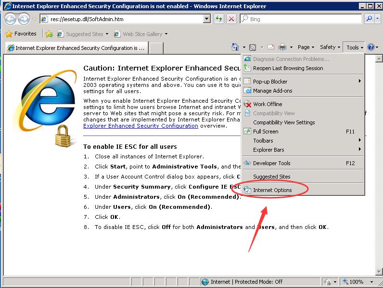This screenshot has height=288, width=383.
Task: Choose Reopen Last Browsing Session
Action: [303, 68]
